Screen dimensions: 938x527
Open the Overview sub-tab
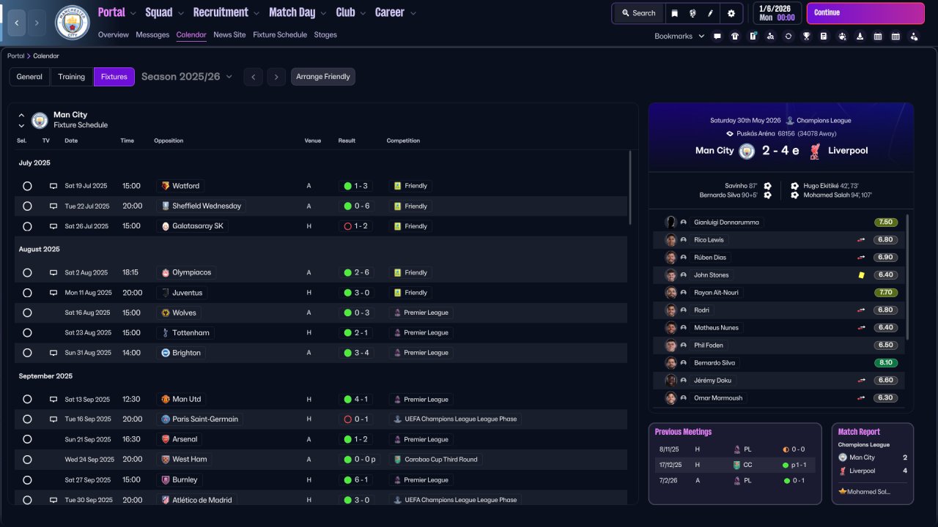113,35
